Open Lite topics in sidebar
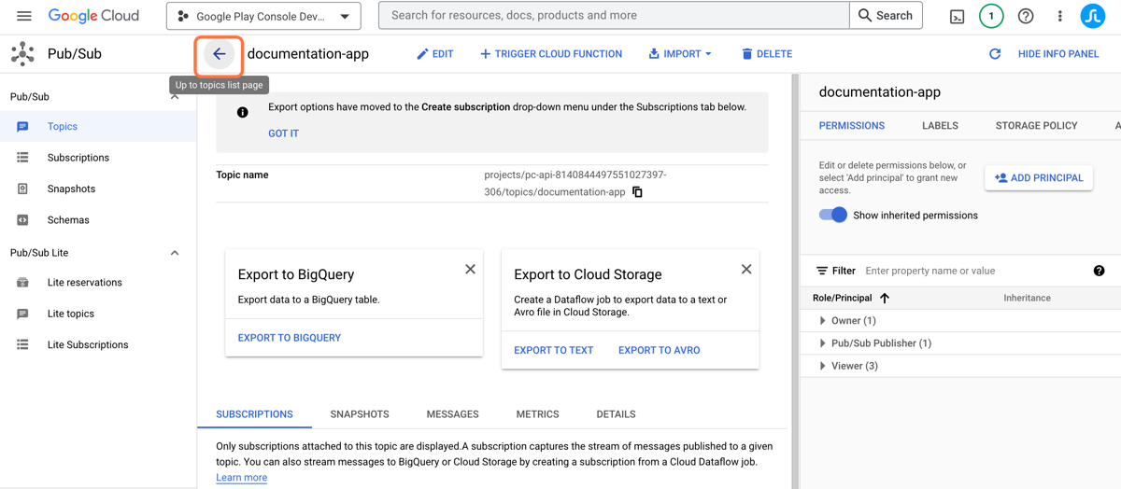The image size is (1121, 489). click(x=98, y=314)
